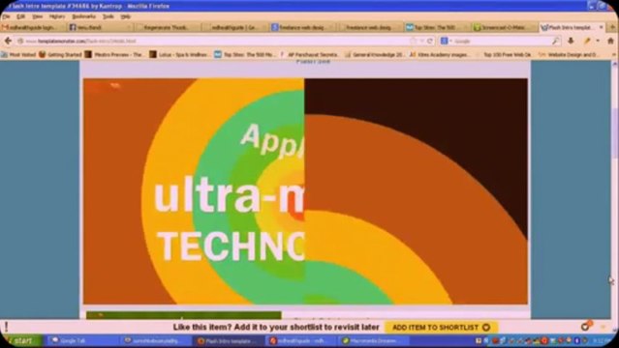619x348 pixels.
Task: Open the shortlist counter icon in bottom bar
Action: point(586,326)
